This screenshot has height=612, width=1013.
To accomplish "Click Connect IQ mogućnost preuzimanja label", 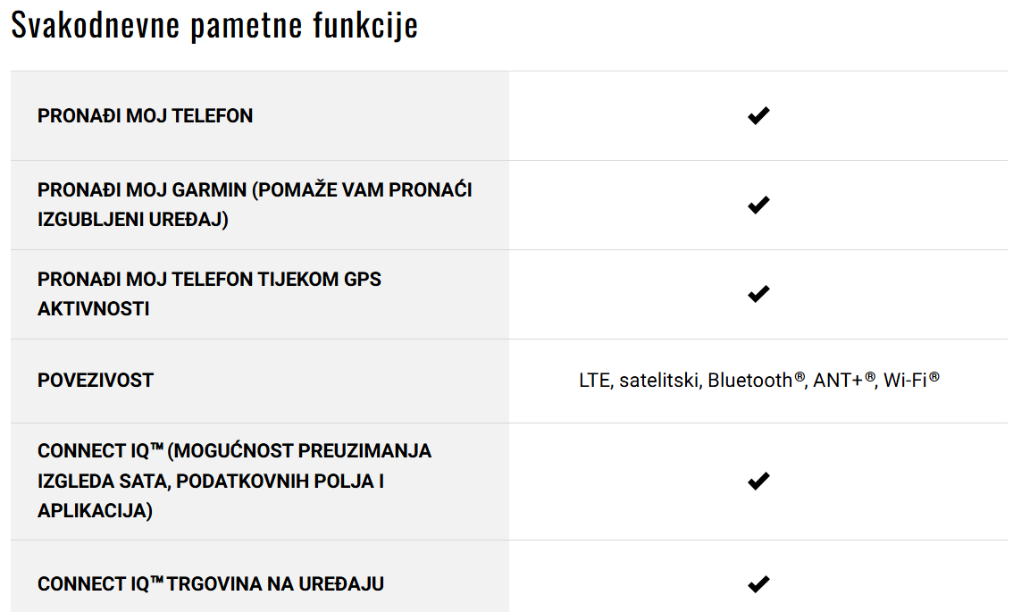I will 235,481.
